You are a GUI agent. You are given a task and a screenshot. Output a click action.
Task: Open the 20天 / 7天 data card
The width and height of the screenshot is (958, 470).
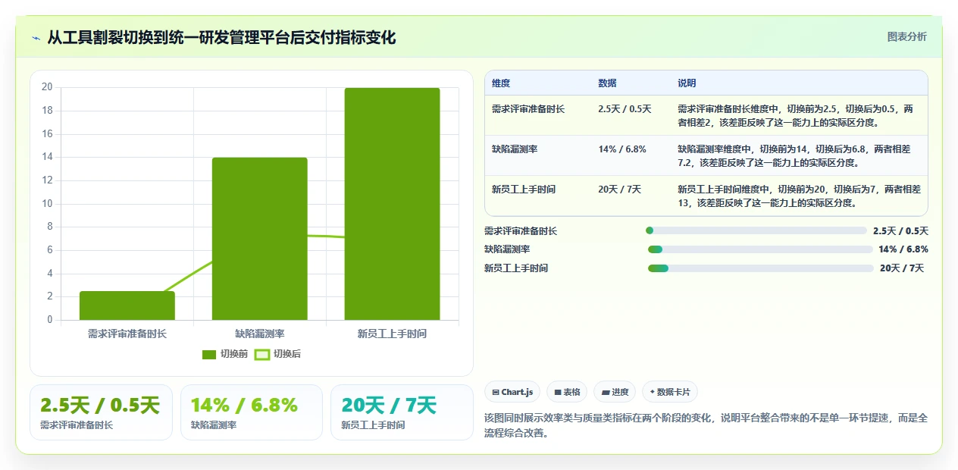click(402, 412)
